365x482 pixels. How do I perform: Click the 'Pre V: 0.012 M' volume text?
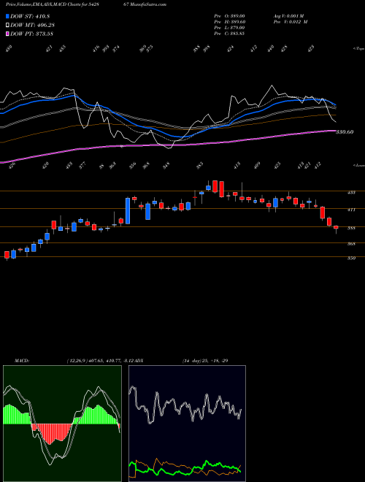point(291,22)
